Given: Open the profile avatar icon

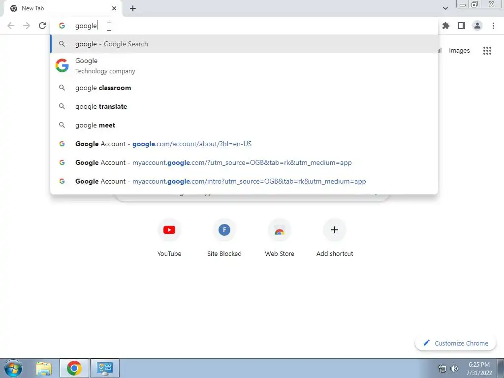Looking at the screenshot, I should click(477, 26).
